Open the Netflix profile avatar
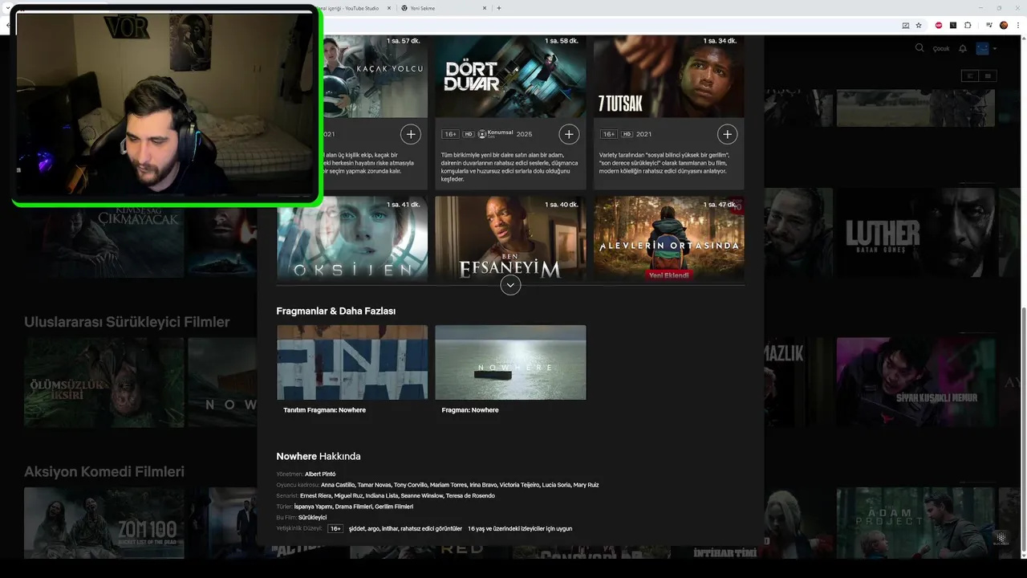This screenshot has height=578, width=1027. point(982,48)
